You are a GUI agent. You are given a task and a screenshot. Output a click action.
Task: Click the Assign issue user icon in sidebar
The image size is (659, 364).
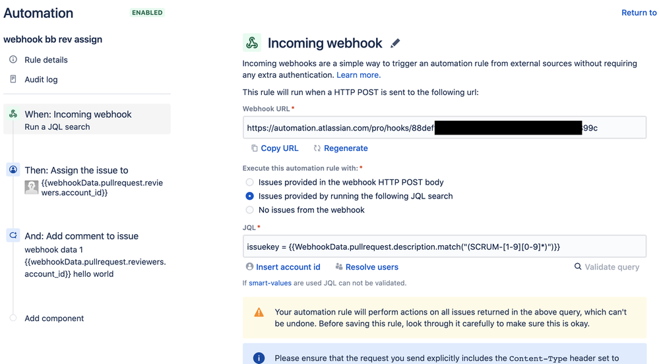[x=13, y=170]
